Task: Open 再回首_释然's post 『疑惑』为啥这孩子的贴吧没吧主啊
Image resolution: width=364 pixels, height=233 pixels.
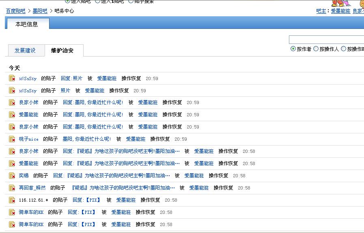Action: [x=123, y=187]
